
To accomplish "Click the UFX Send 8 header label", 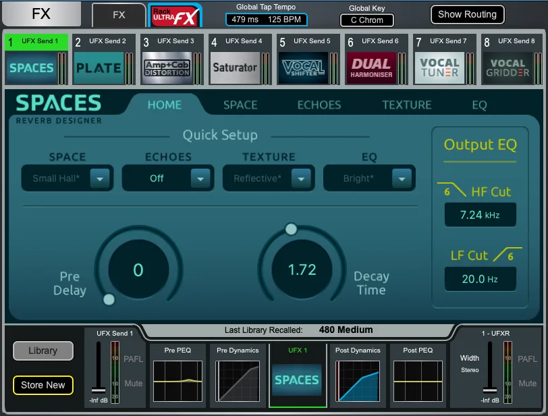I will point(516,41).
